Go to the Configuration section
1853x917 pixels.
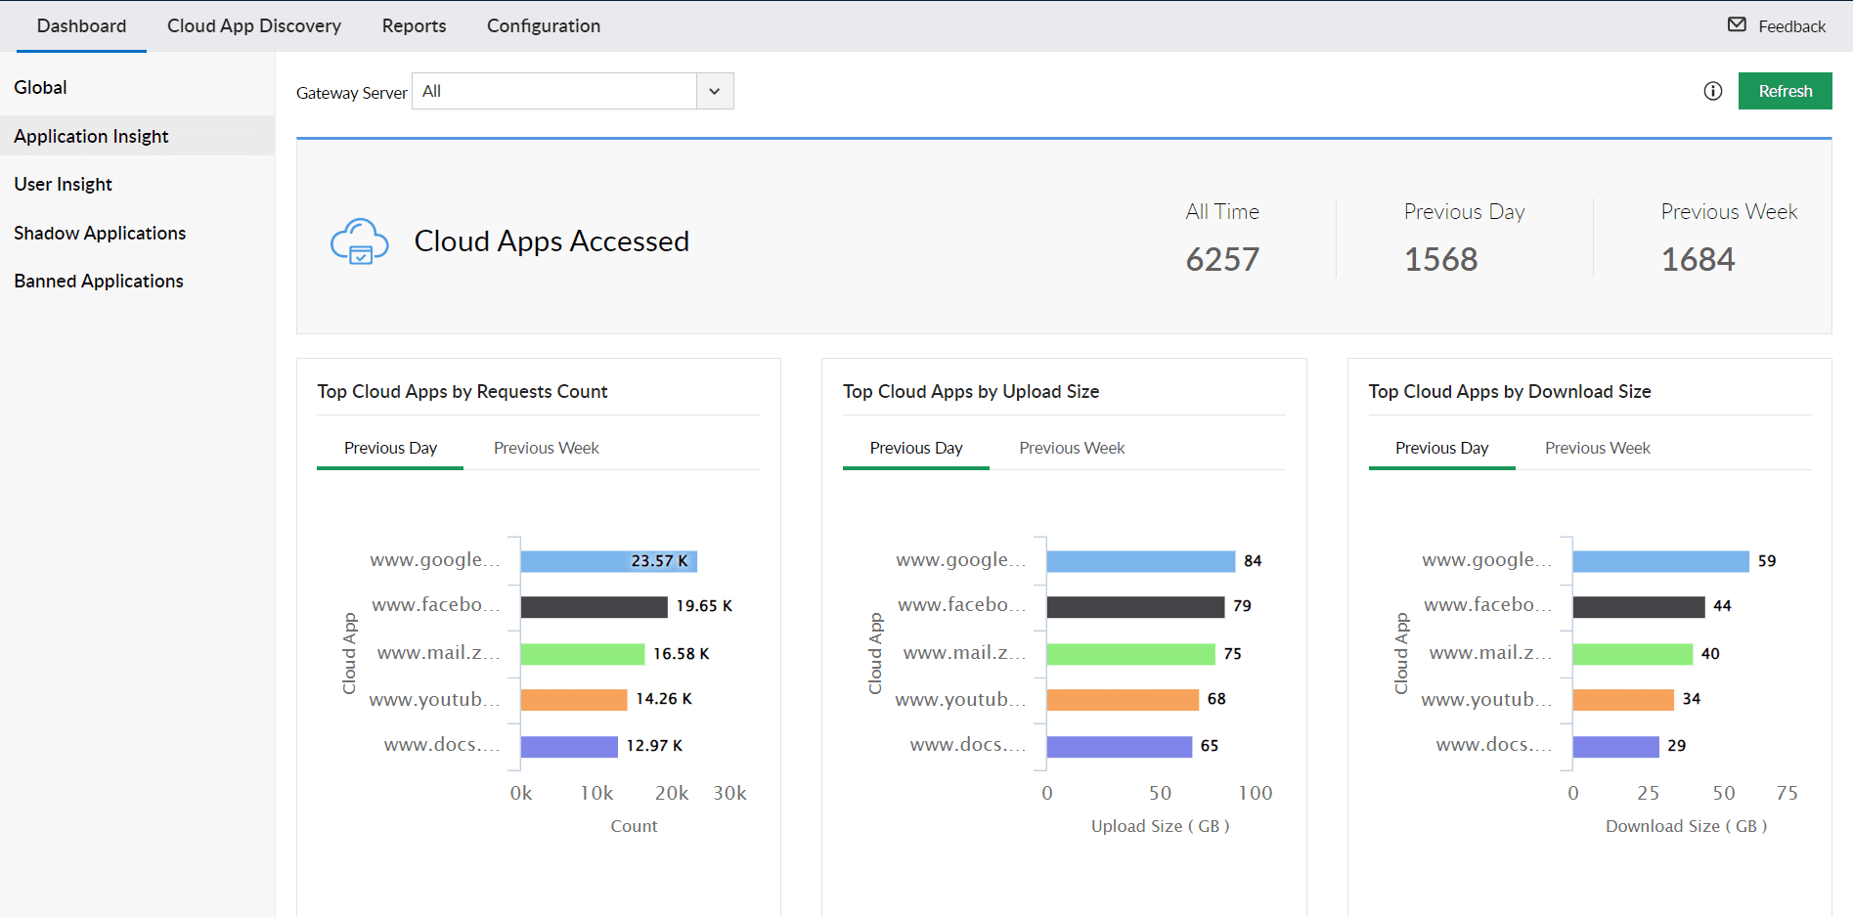(543, 26)
